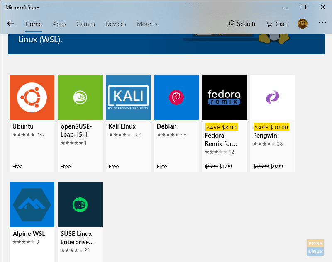Click the Ubuntu app title
The width and height of the screenshot is (332, 262).
tap(23, 126)
